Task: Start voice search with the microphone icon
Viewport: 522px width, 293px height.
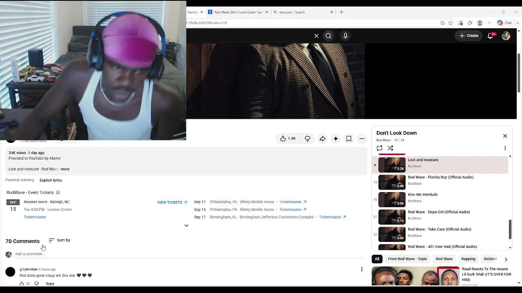Action: tap(345, 36)
